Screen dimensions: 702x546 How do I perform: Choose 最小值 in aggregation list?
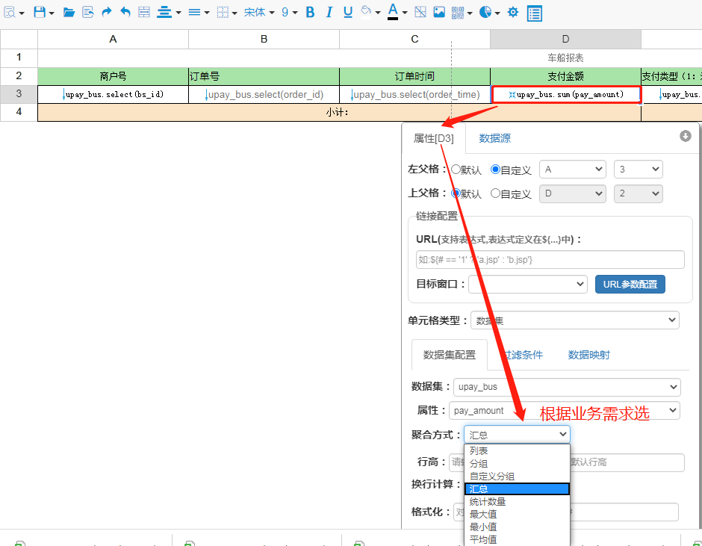tap(517, 527)
